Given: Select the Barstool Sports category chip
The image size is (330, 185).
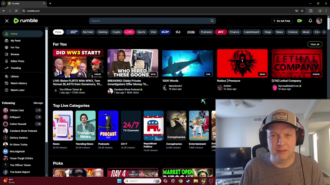Looking at the screenshot, I should [x=72, y=32].
